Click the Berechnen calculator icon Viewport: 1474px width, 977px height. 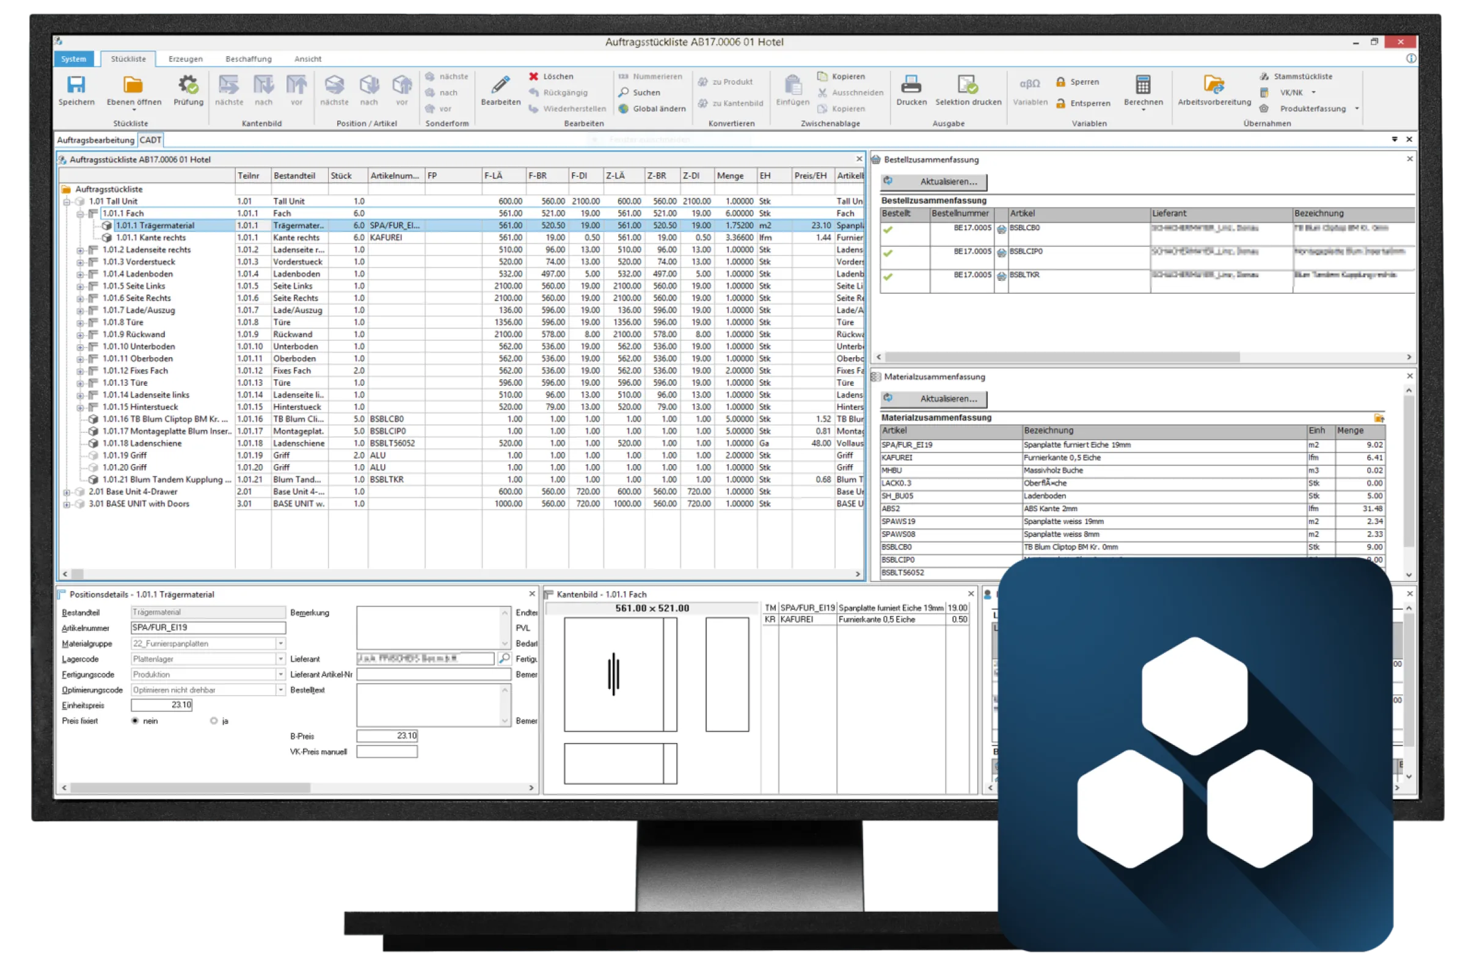point(1143,85)
